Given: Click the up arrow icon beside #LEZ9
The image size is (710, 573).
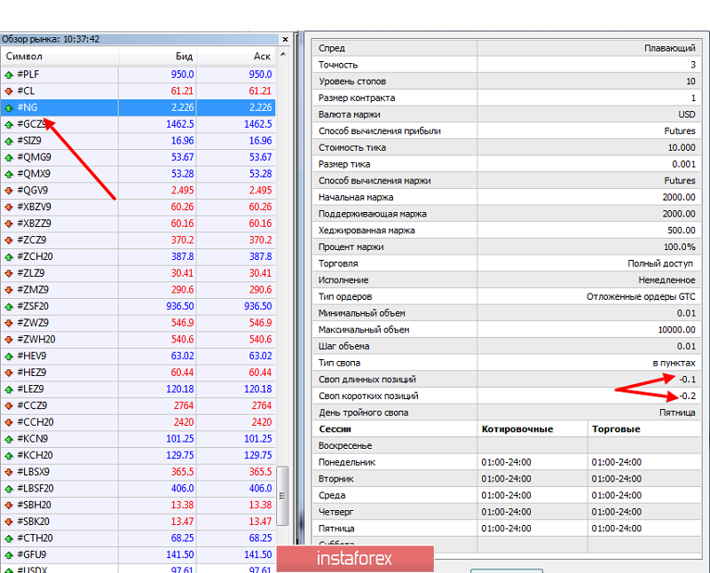Looking at the screenshot, I should coord(9,389).
